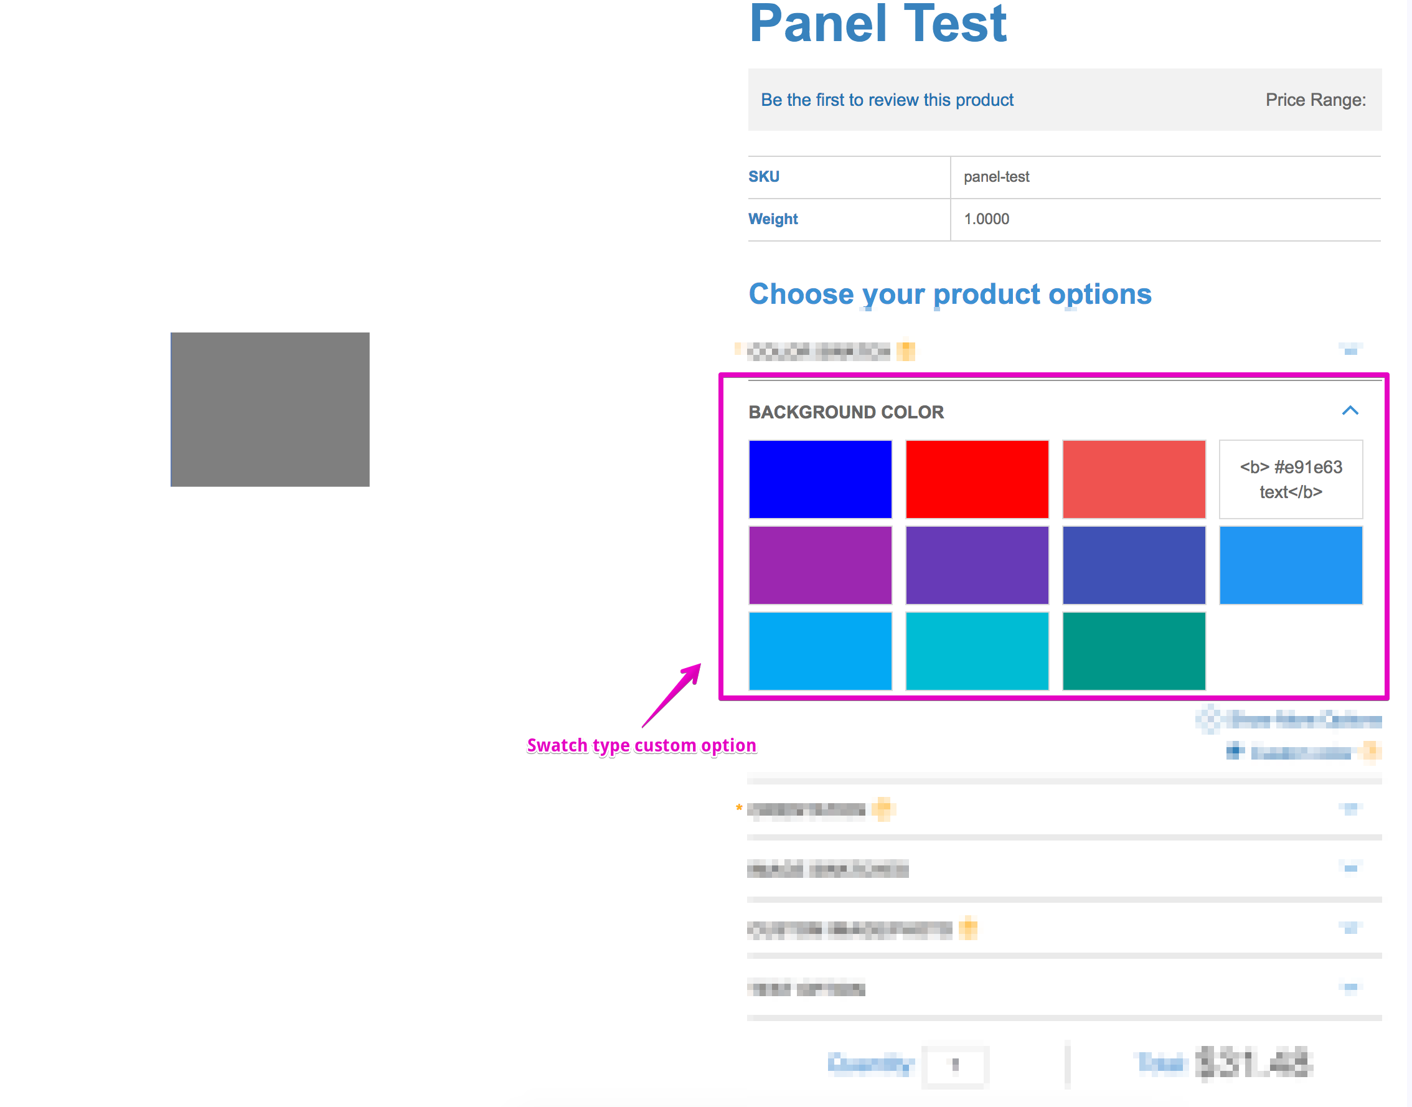Image resolution: width=1412 pixels, height=1107 pixels.
Task: Click the 'Weight' row label
Action: (x=773, y=219)
